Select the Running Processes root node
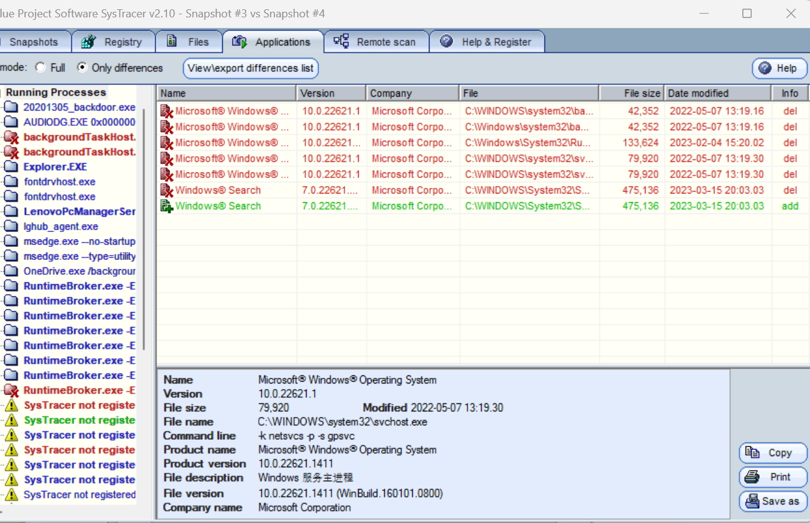Viewport: 810px width, 523px height. (x=56, y=92)
